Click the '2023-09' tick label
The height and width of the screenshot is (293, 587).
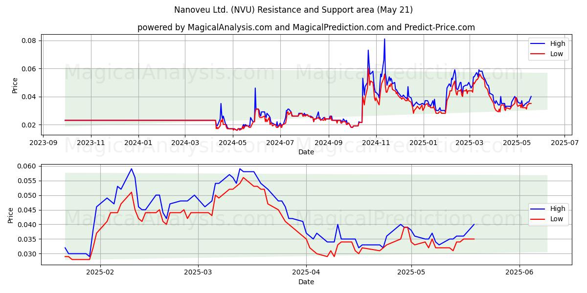pyautogui.click(x=43, y=143)
